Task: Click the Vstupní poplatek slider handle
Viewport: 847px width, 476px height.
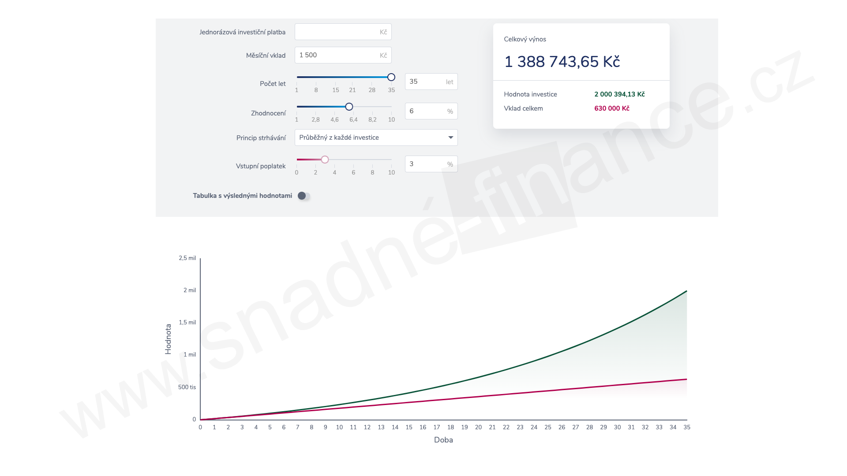Action: (x=325, y=160)
